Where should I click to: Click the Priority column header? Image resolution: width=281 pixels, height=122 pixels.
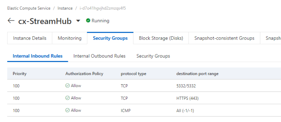pos(20,74)
